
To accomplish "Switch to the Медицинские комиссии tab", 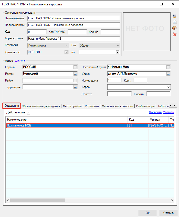I will click(117, 106).
